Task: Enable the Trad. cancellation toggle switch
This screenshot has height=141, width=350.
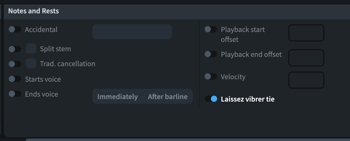Action: [15, 64]
